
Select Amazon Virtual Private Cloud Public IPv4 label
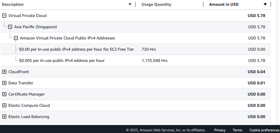click(67, 38)
